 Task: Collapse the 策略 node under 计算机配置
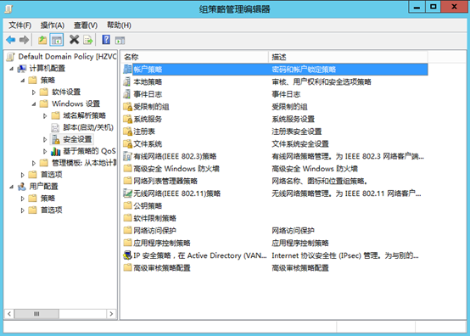22,81
